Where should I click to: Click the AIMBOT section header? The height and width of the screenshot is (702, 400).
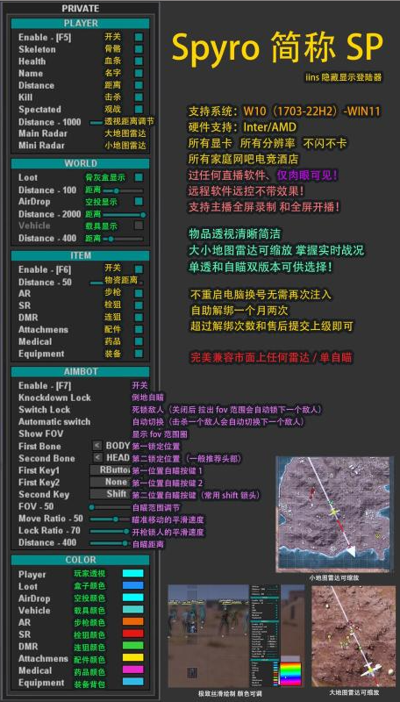tap(81, 371)
